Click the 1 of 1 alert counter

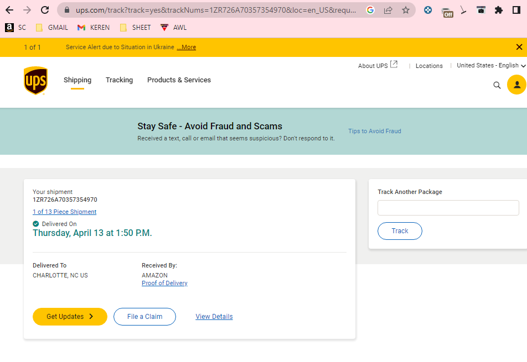pyautogui.click(x=32, y=48)
